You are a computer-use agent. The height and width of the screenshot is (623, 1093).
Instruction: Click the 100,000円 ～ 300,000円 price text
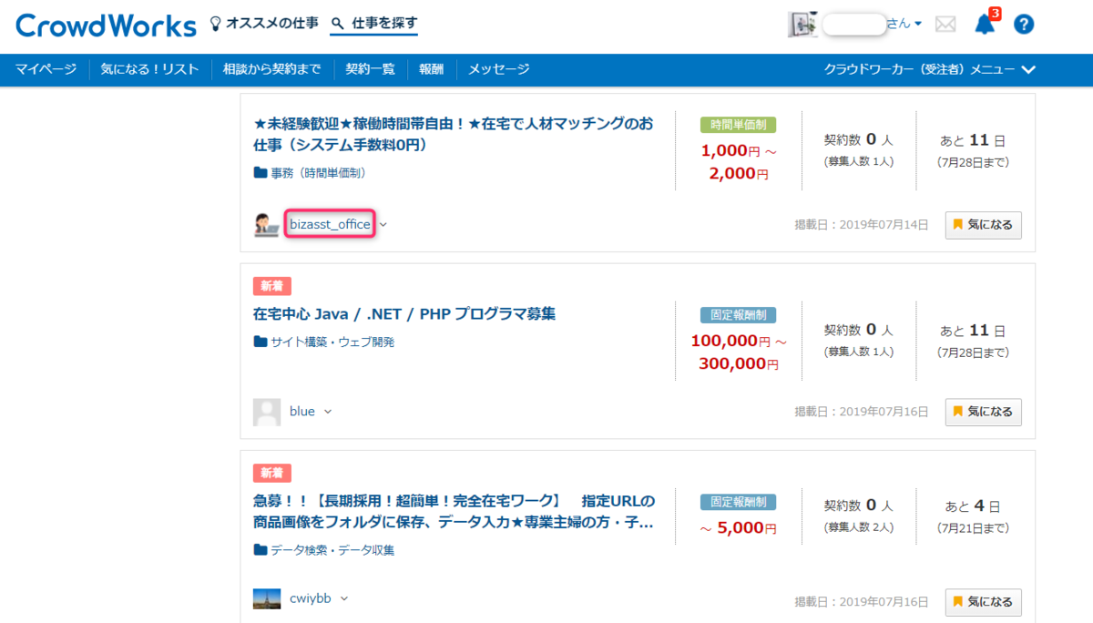point(738,352)
